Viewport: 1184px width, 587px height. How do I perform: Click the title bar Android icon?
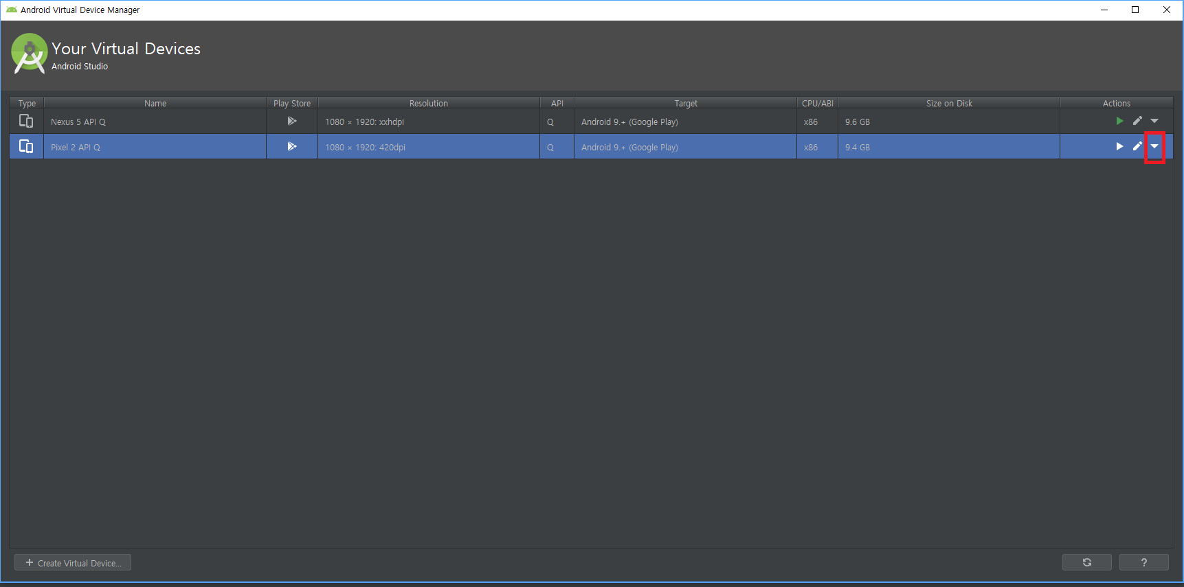[x=12, y=10]
